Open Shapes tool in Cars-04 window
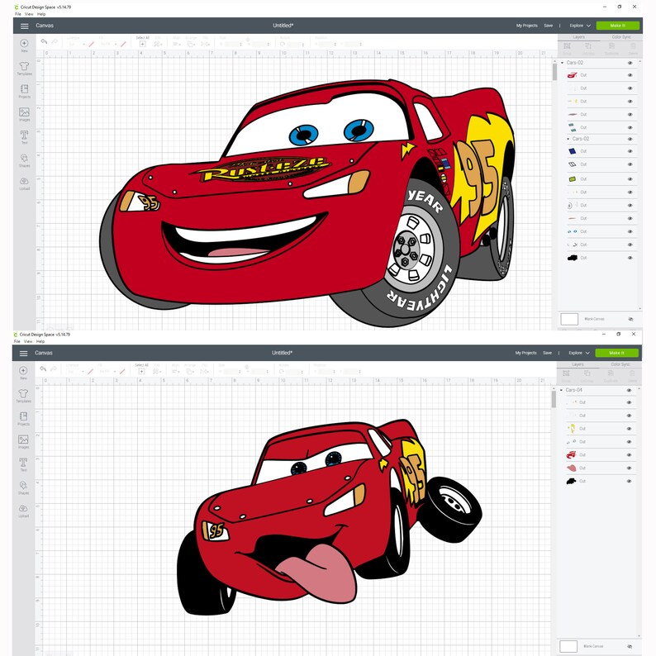 coord(23,486)
